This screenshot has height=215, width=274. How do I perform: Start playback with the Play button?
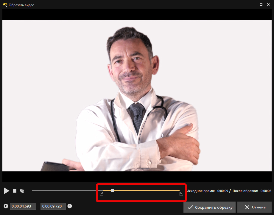[x=7, y=191]
